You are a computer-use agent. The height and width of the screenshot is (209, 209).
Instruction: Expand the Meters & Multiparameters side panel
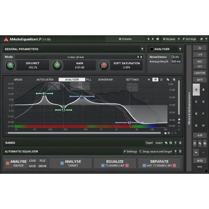(x=189, y=108)
